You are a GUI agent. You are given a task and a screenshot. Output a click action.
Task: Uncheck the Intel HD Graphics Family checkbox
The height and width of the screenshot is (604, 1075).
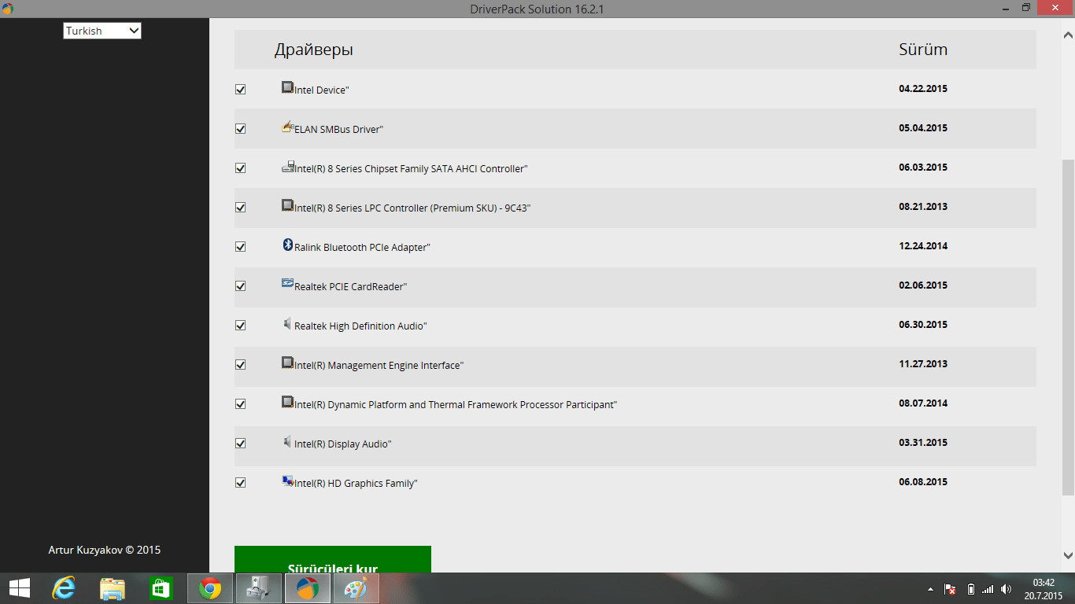click(x=241, y=483)
